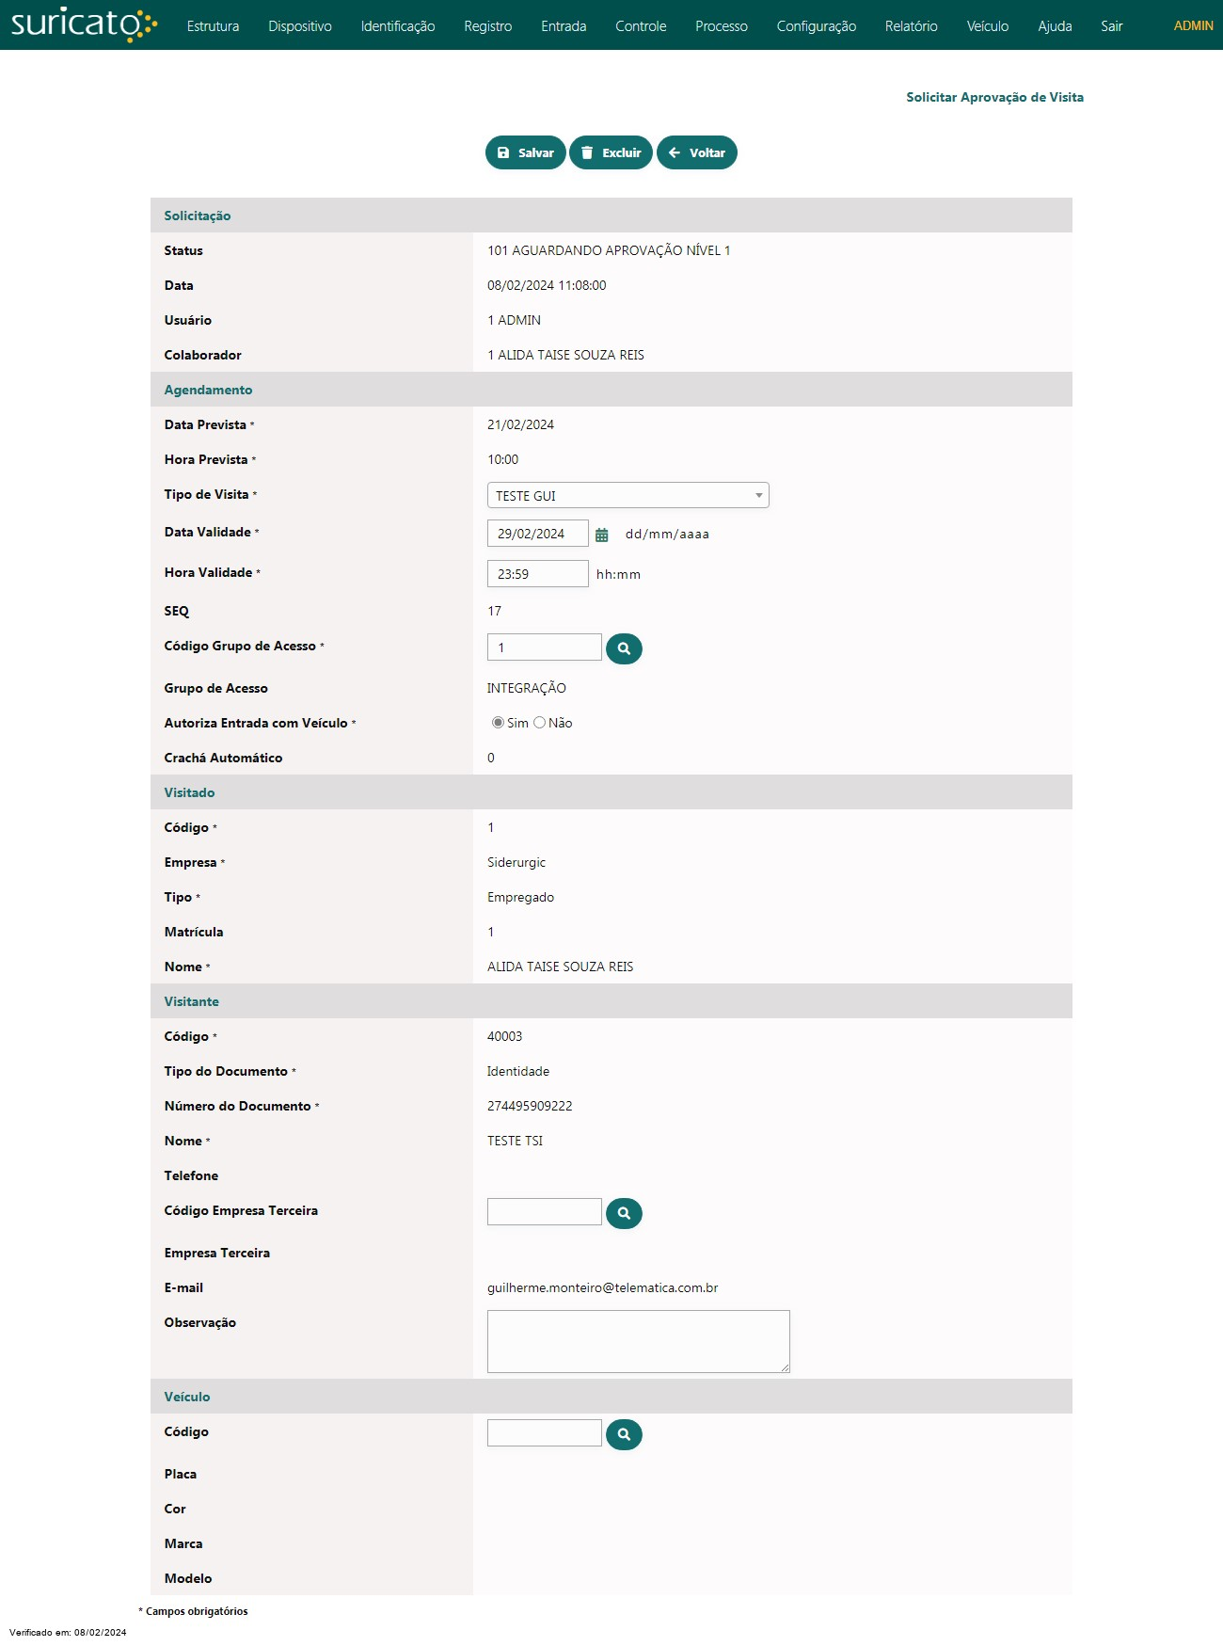
Task: Save the visit request with Salvar
Action: click(525, 152)
